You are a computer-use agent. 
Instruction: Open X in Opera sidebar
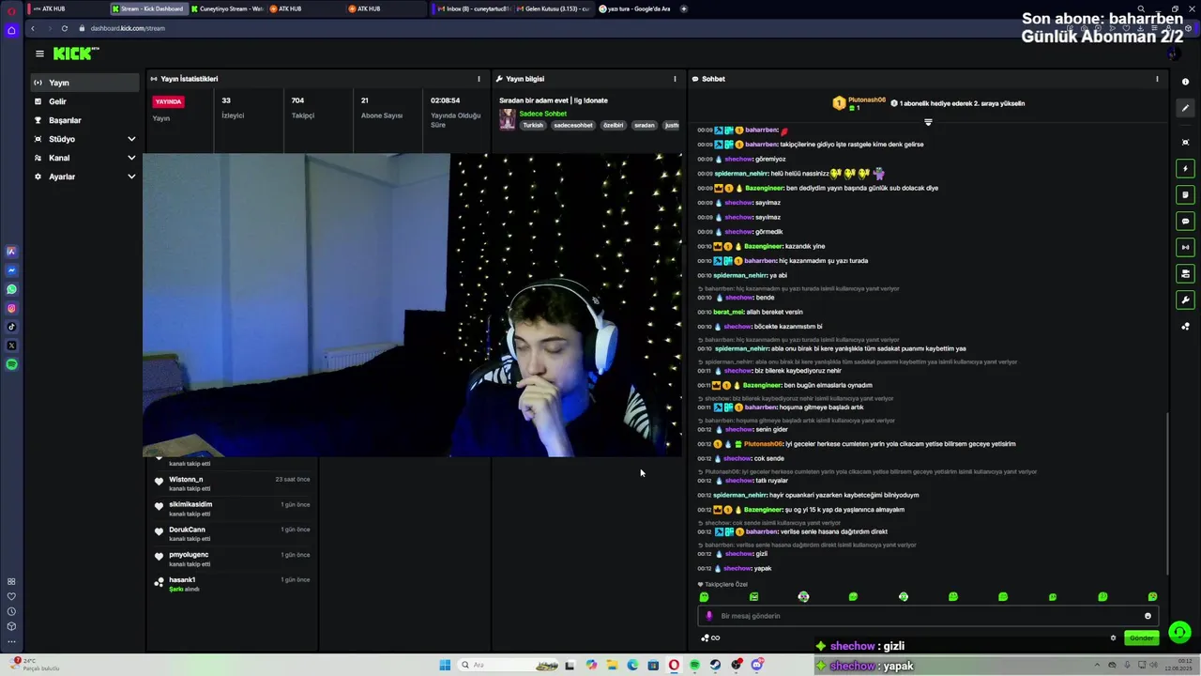point(11,346)
